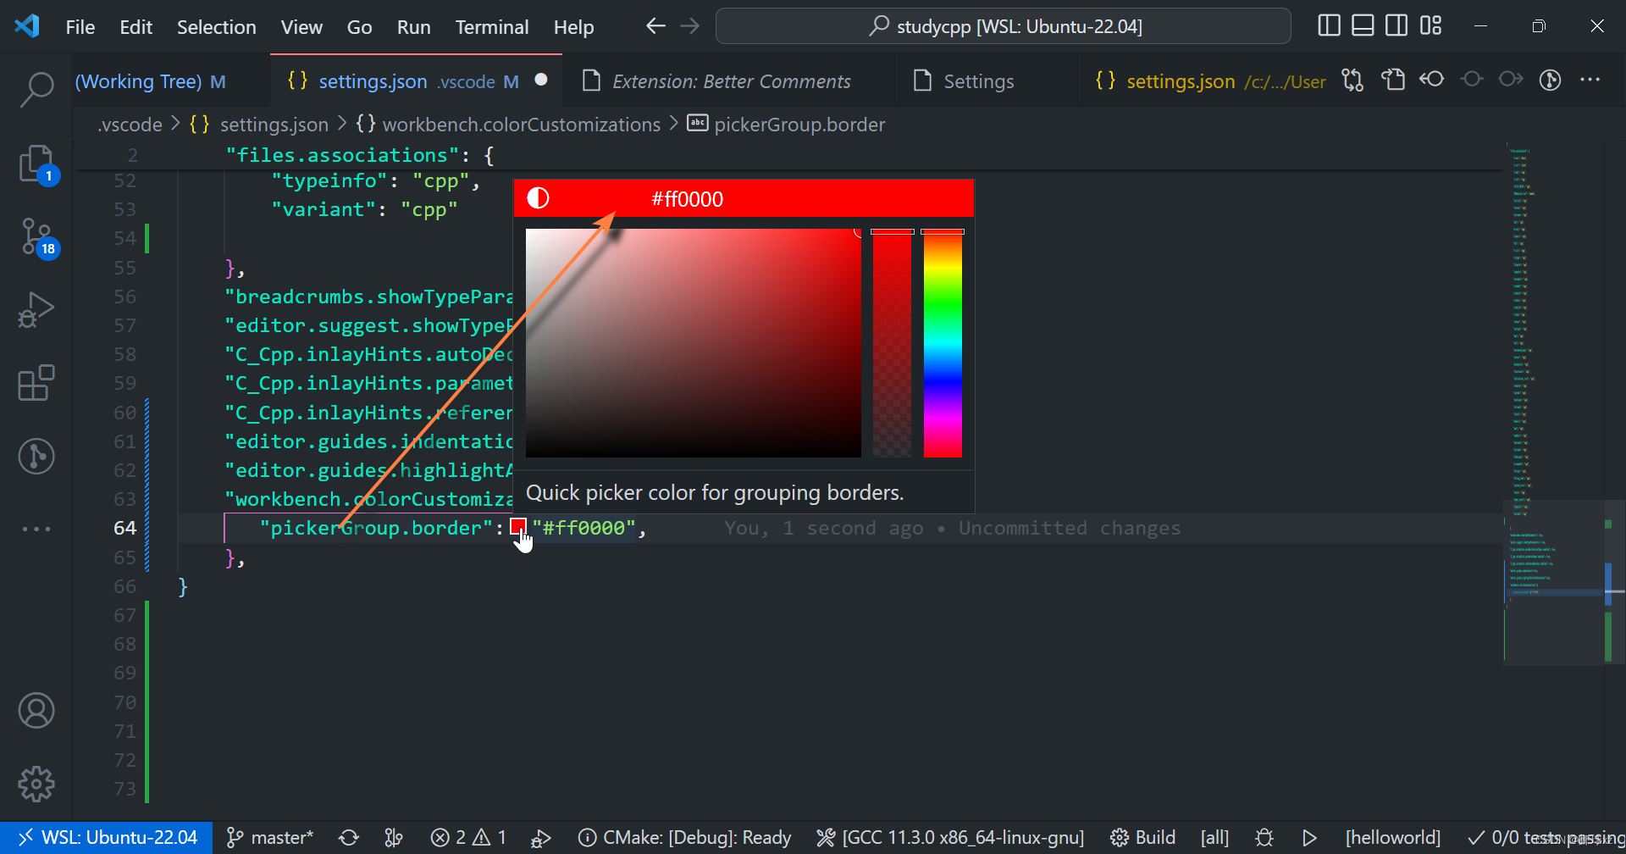The image size is (1626, 854).
Task: Open Customize Layout icon
Action: pyautogui.click(x=1430, y=26)
